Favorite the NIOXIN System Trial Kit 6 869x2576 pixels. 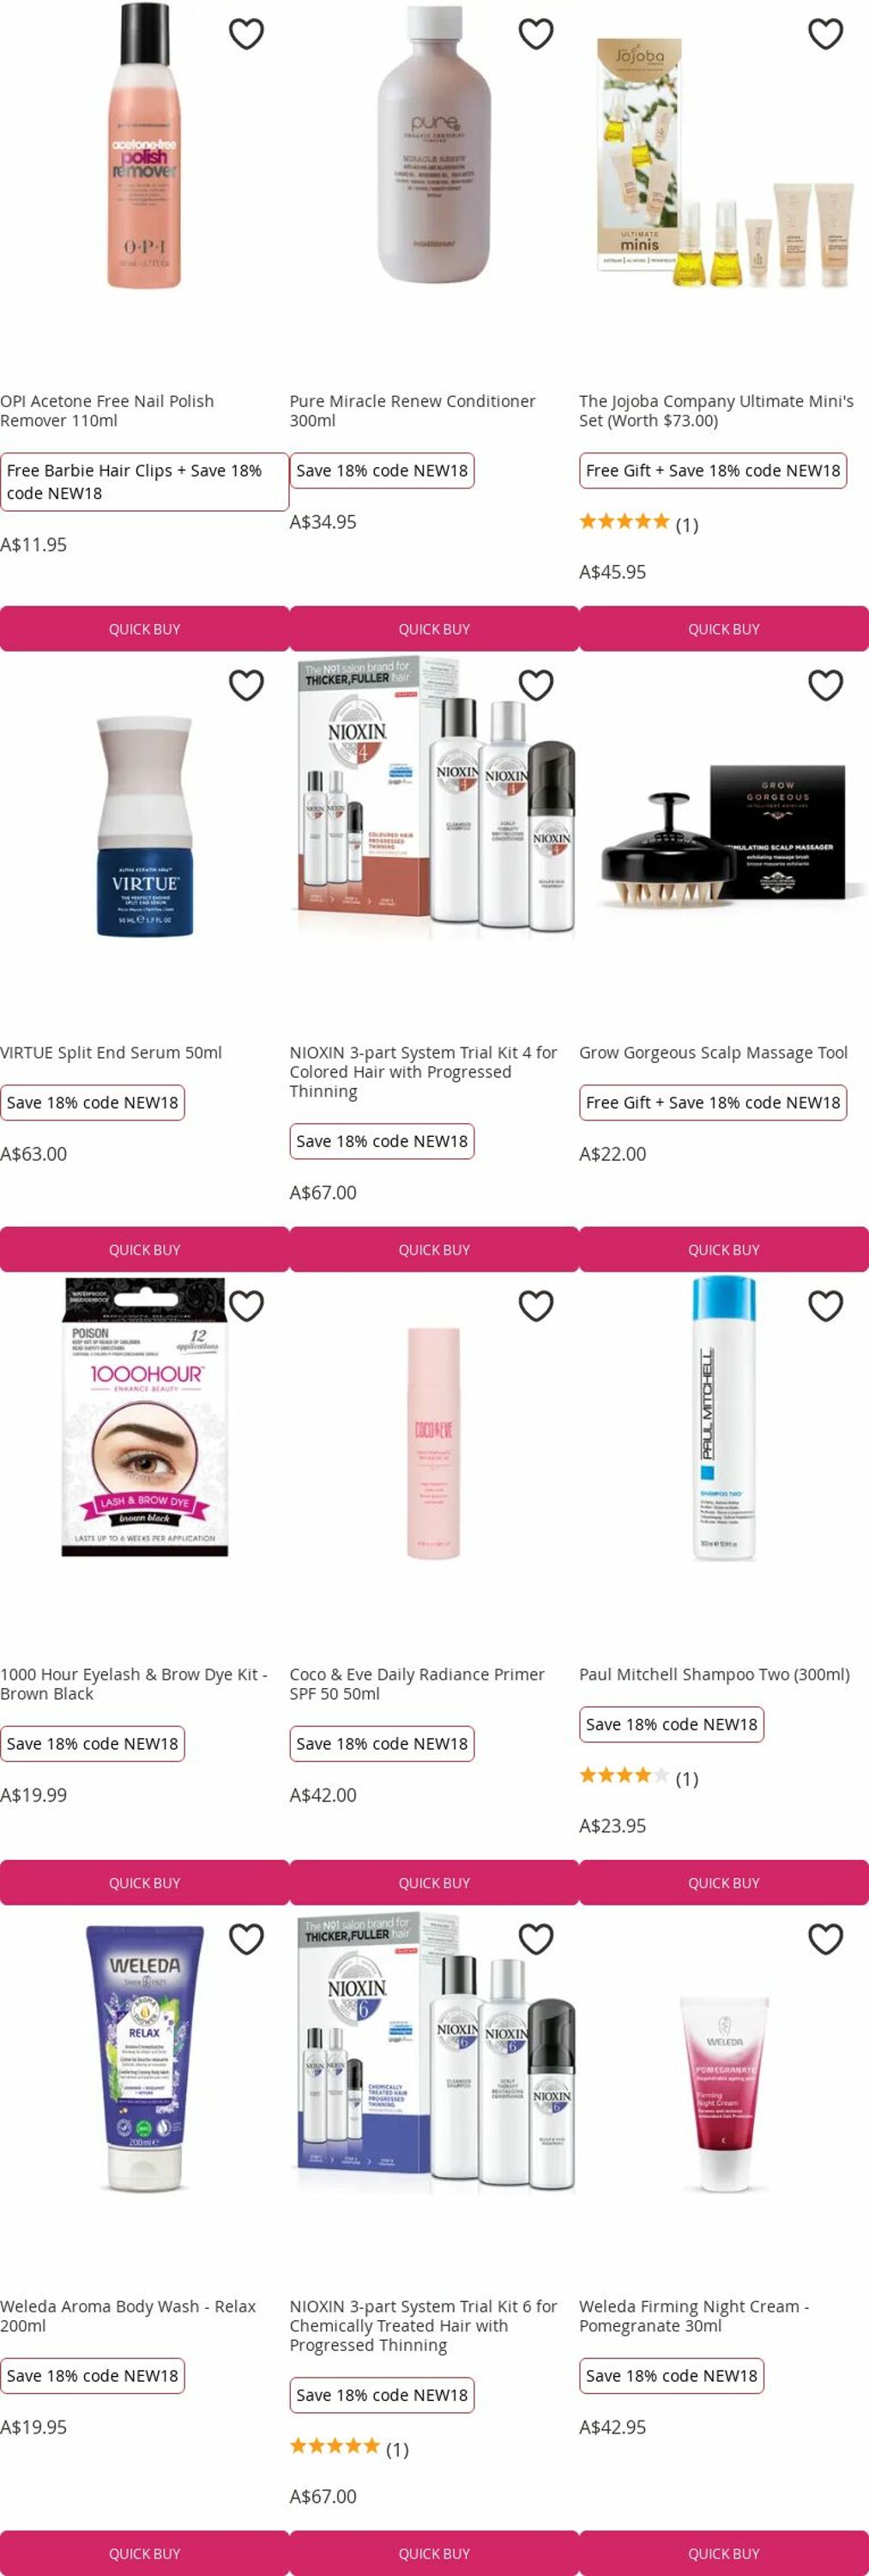click(535, 1939)
